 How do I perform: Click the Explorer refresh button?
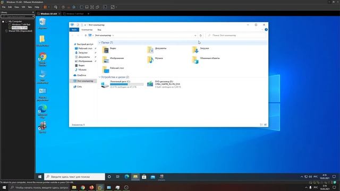201,36
